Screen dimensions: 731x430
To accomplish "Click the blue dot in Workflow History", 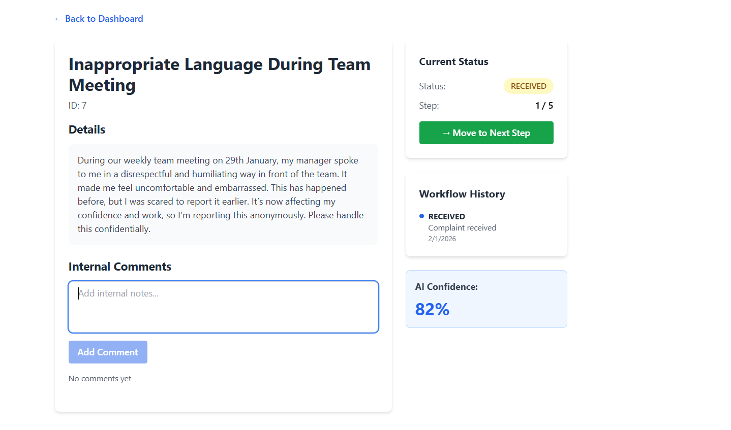I will (x=421, y=216).
